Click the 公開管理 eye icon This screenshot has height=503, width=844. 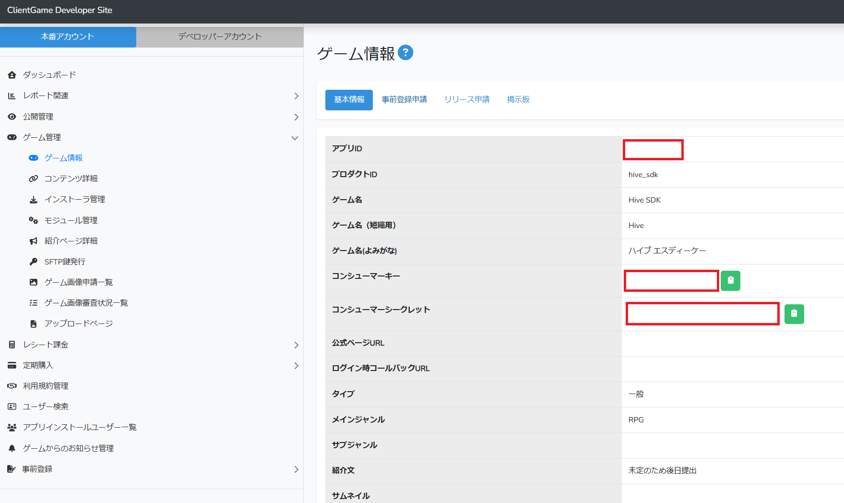12,117
